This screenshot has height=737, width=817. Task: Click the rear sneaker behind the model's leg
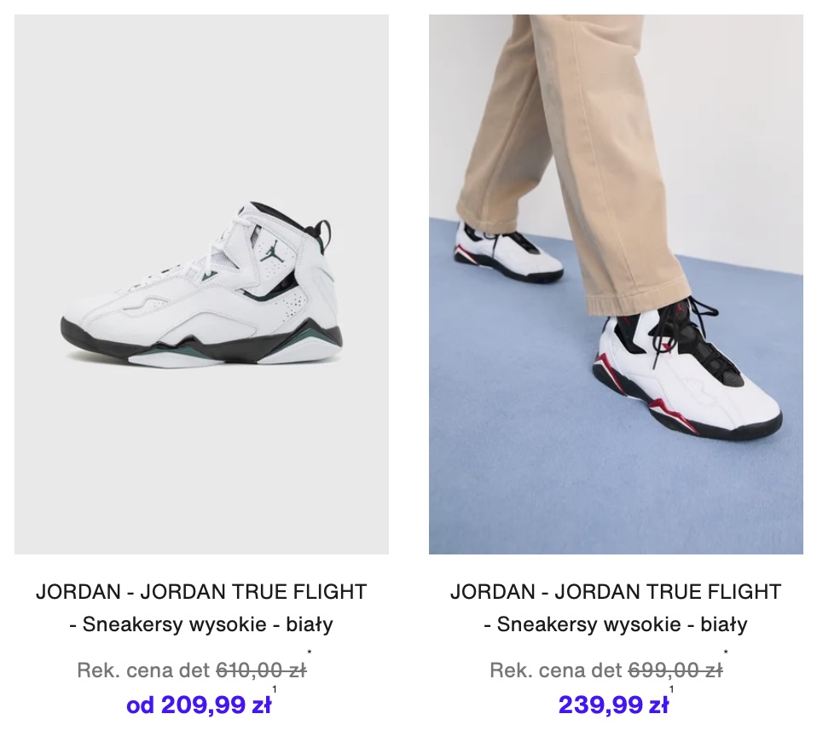(508, 252)
